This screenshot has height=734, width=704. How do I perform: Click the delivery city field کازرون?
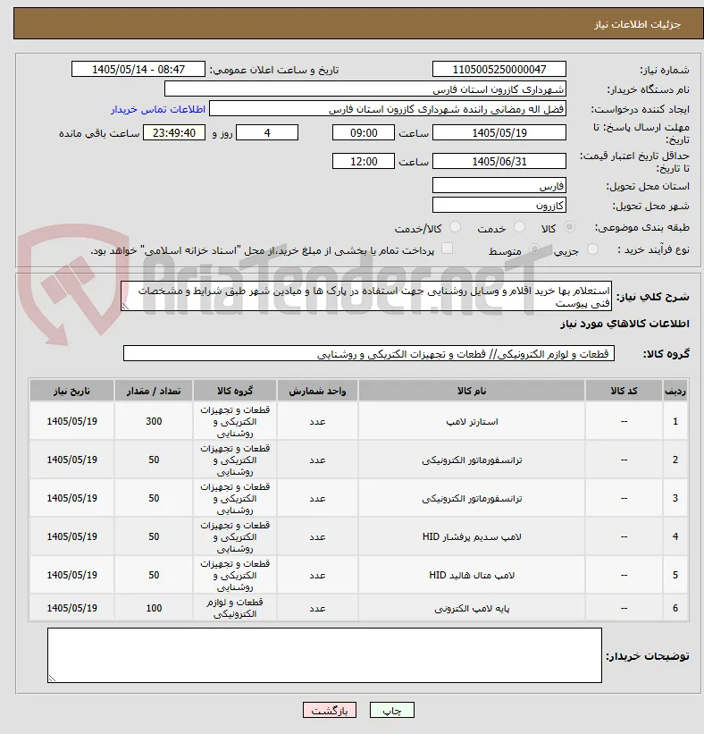point(499,205)
